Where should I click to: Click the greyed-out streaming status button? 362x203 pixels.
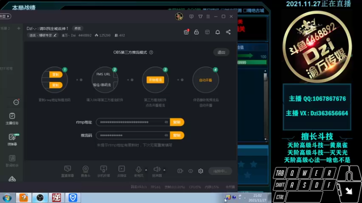(x=220, y=171)
